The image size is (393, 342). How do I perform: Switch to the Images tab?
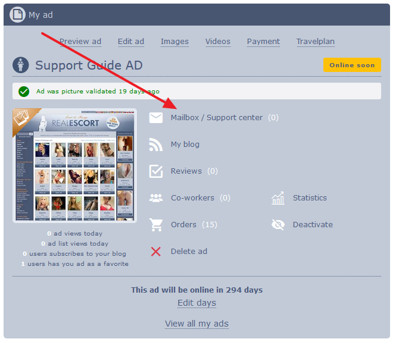pyautogui.click(x=174, y=41)
